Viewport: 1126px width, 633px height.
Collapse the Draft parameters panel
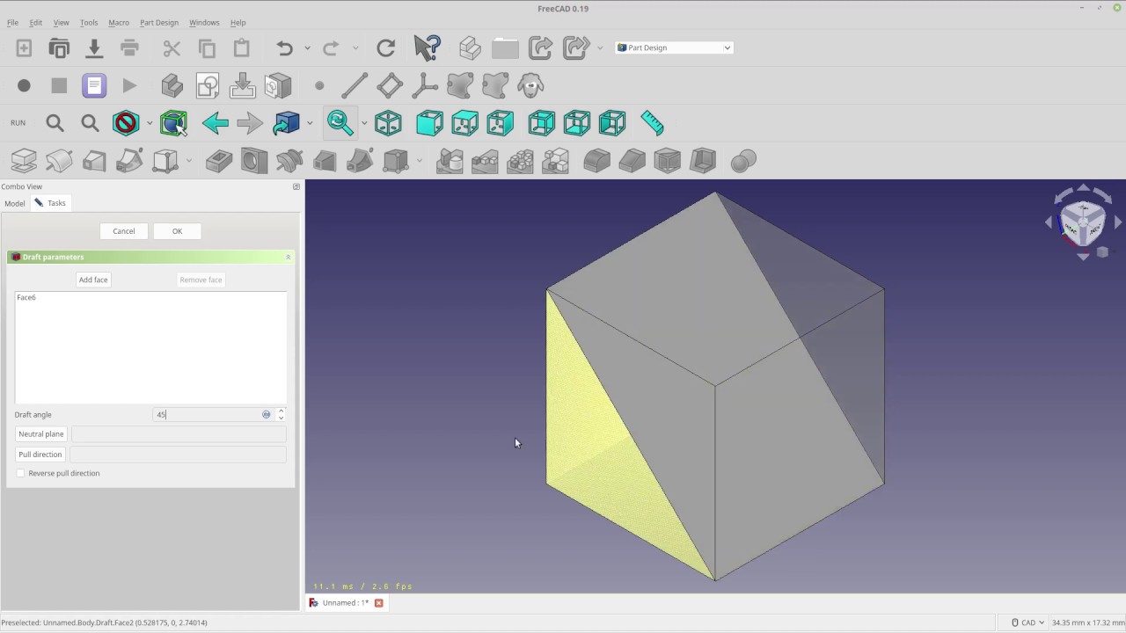288,257
